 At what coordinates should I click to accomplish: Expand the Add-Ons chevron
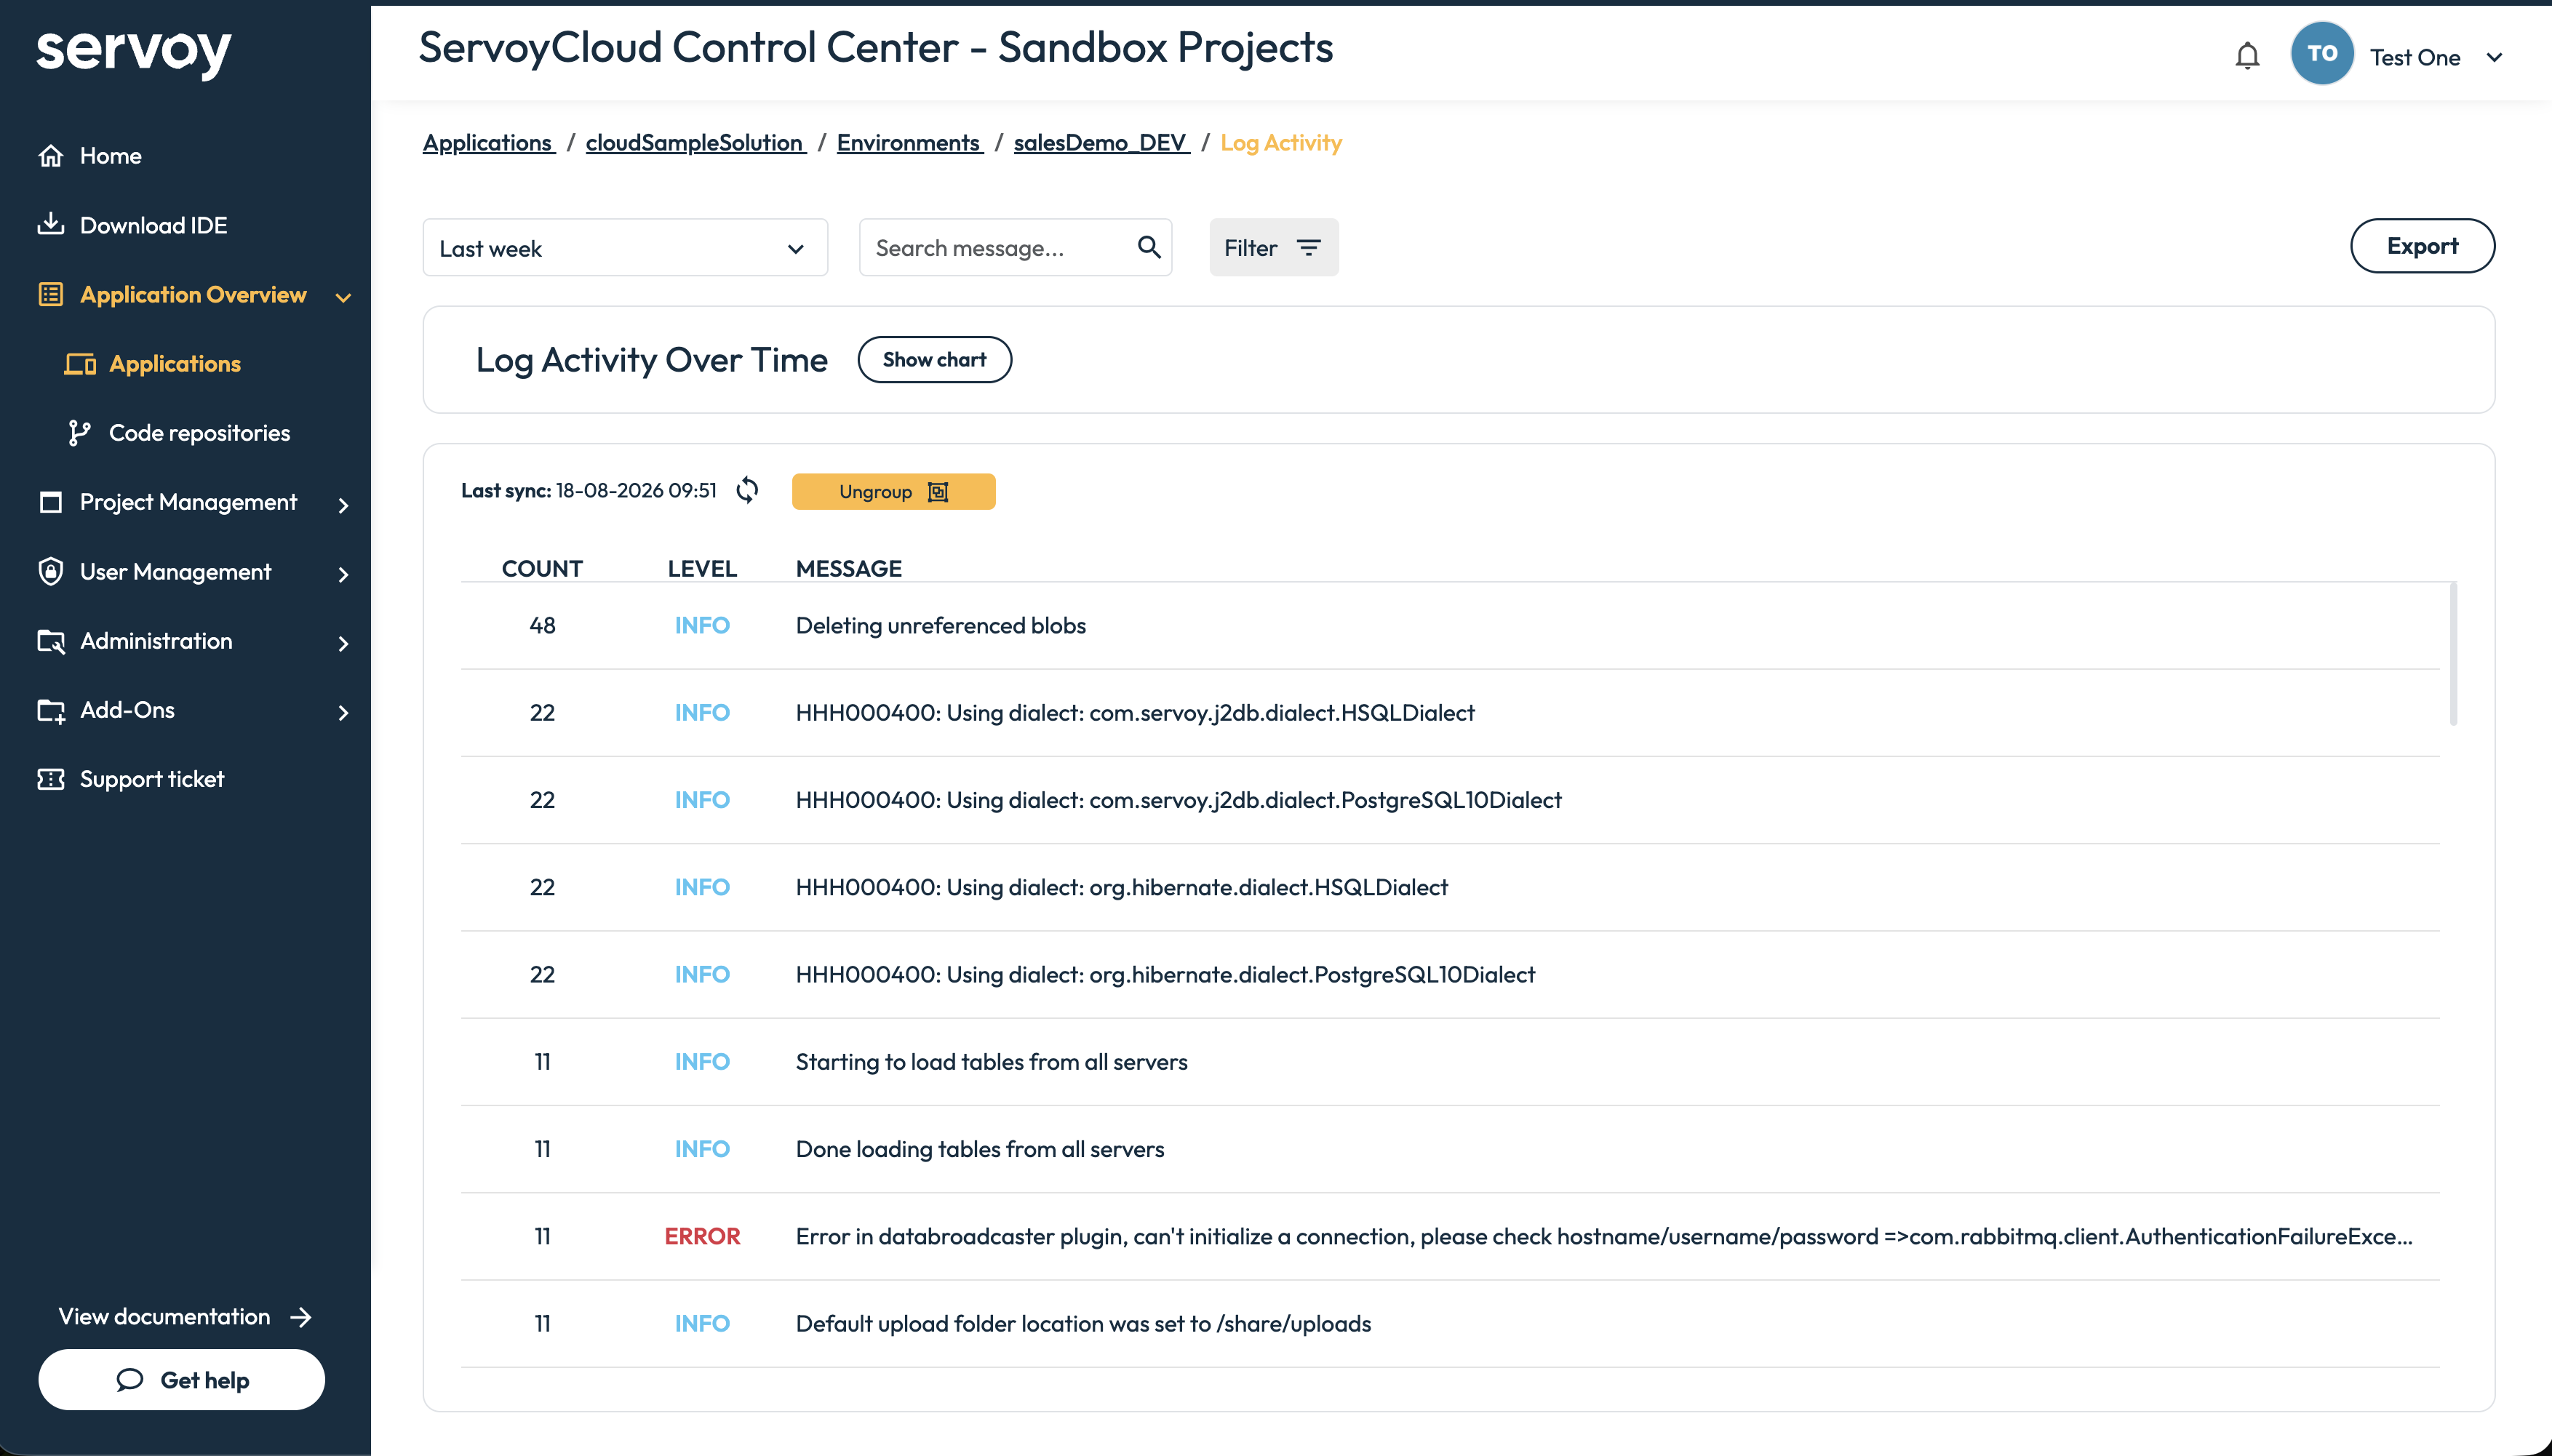(x=343, y=713)
